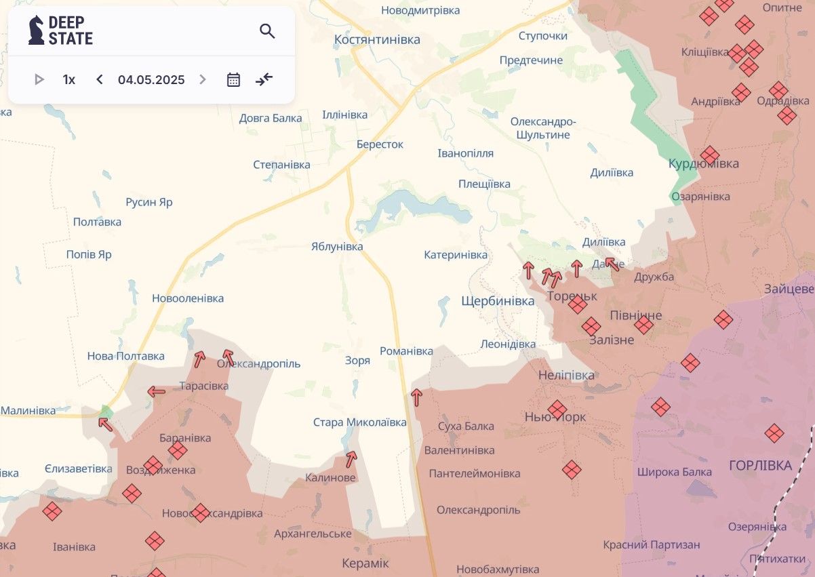
Task: Click the date field 04.05.2025
Action: (x=151, y=80)
